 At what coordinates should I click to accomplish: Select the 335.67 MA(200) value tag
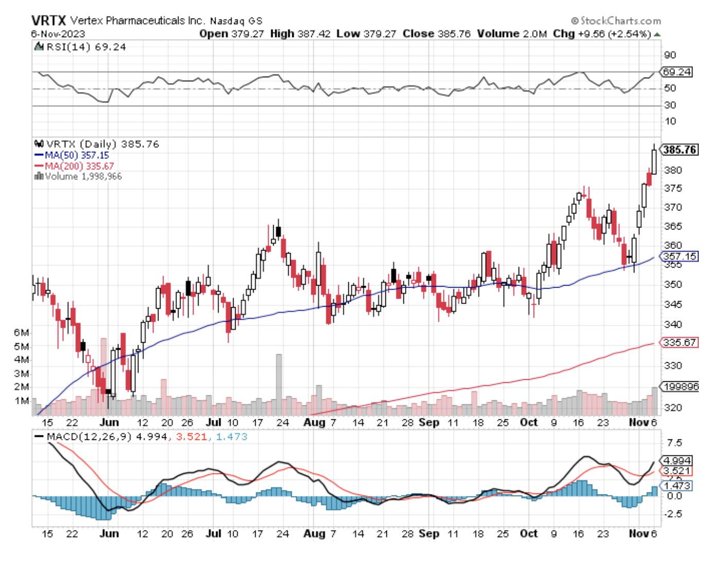(679, 342)
